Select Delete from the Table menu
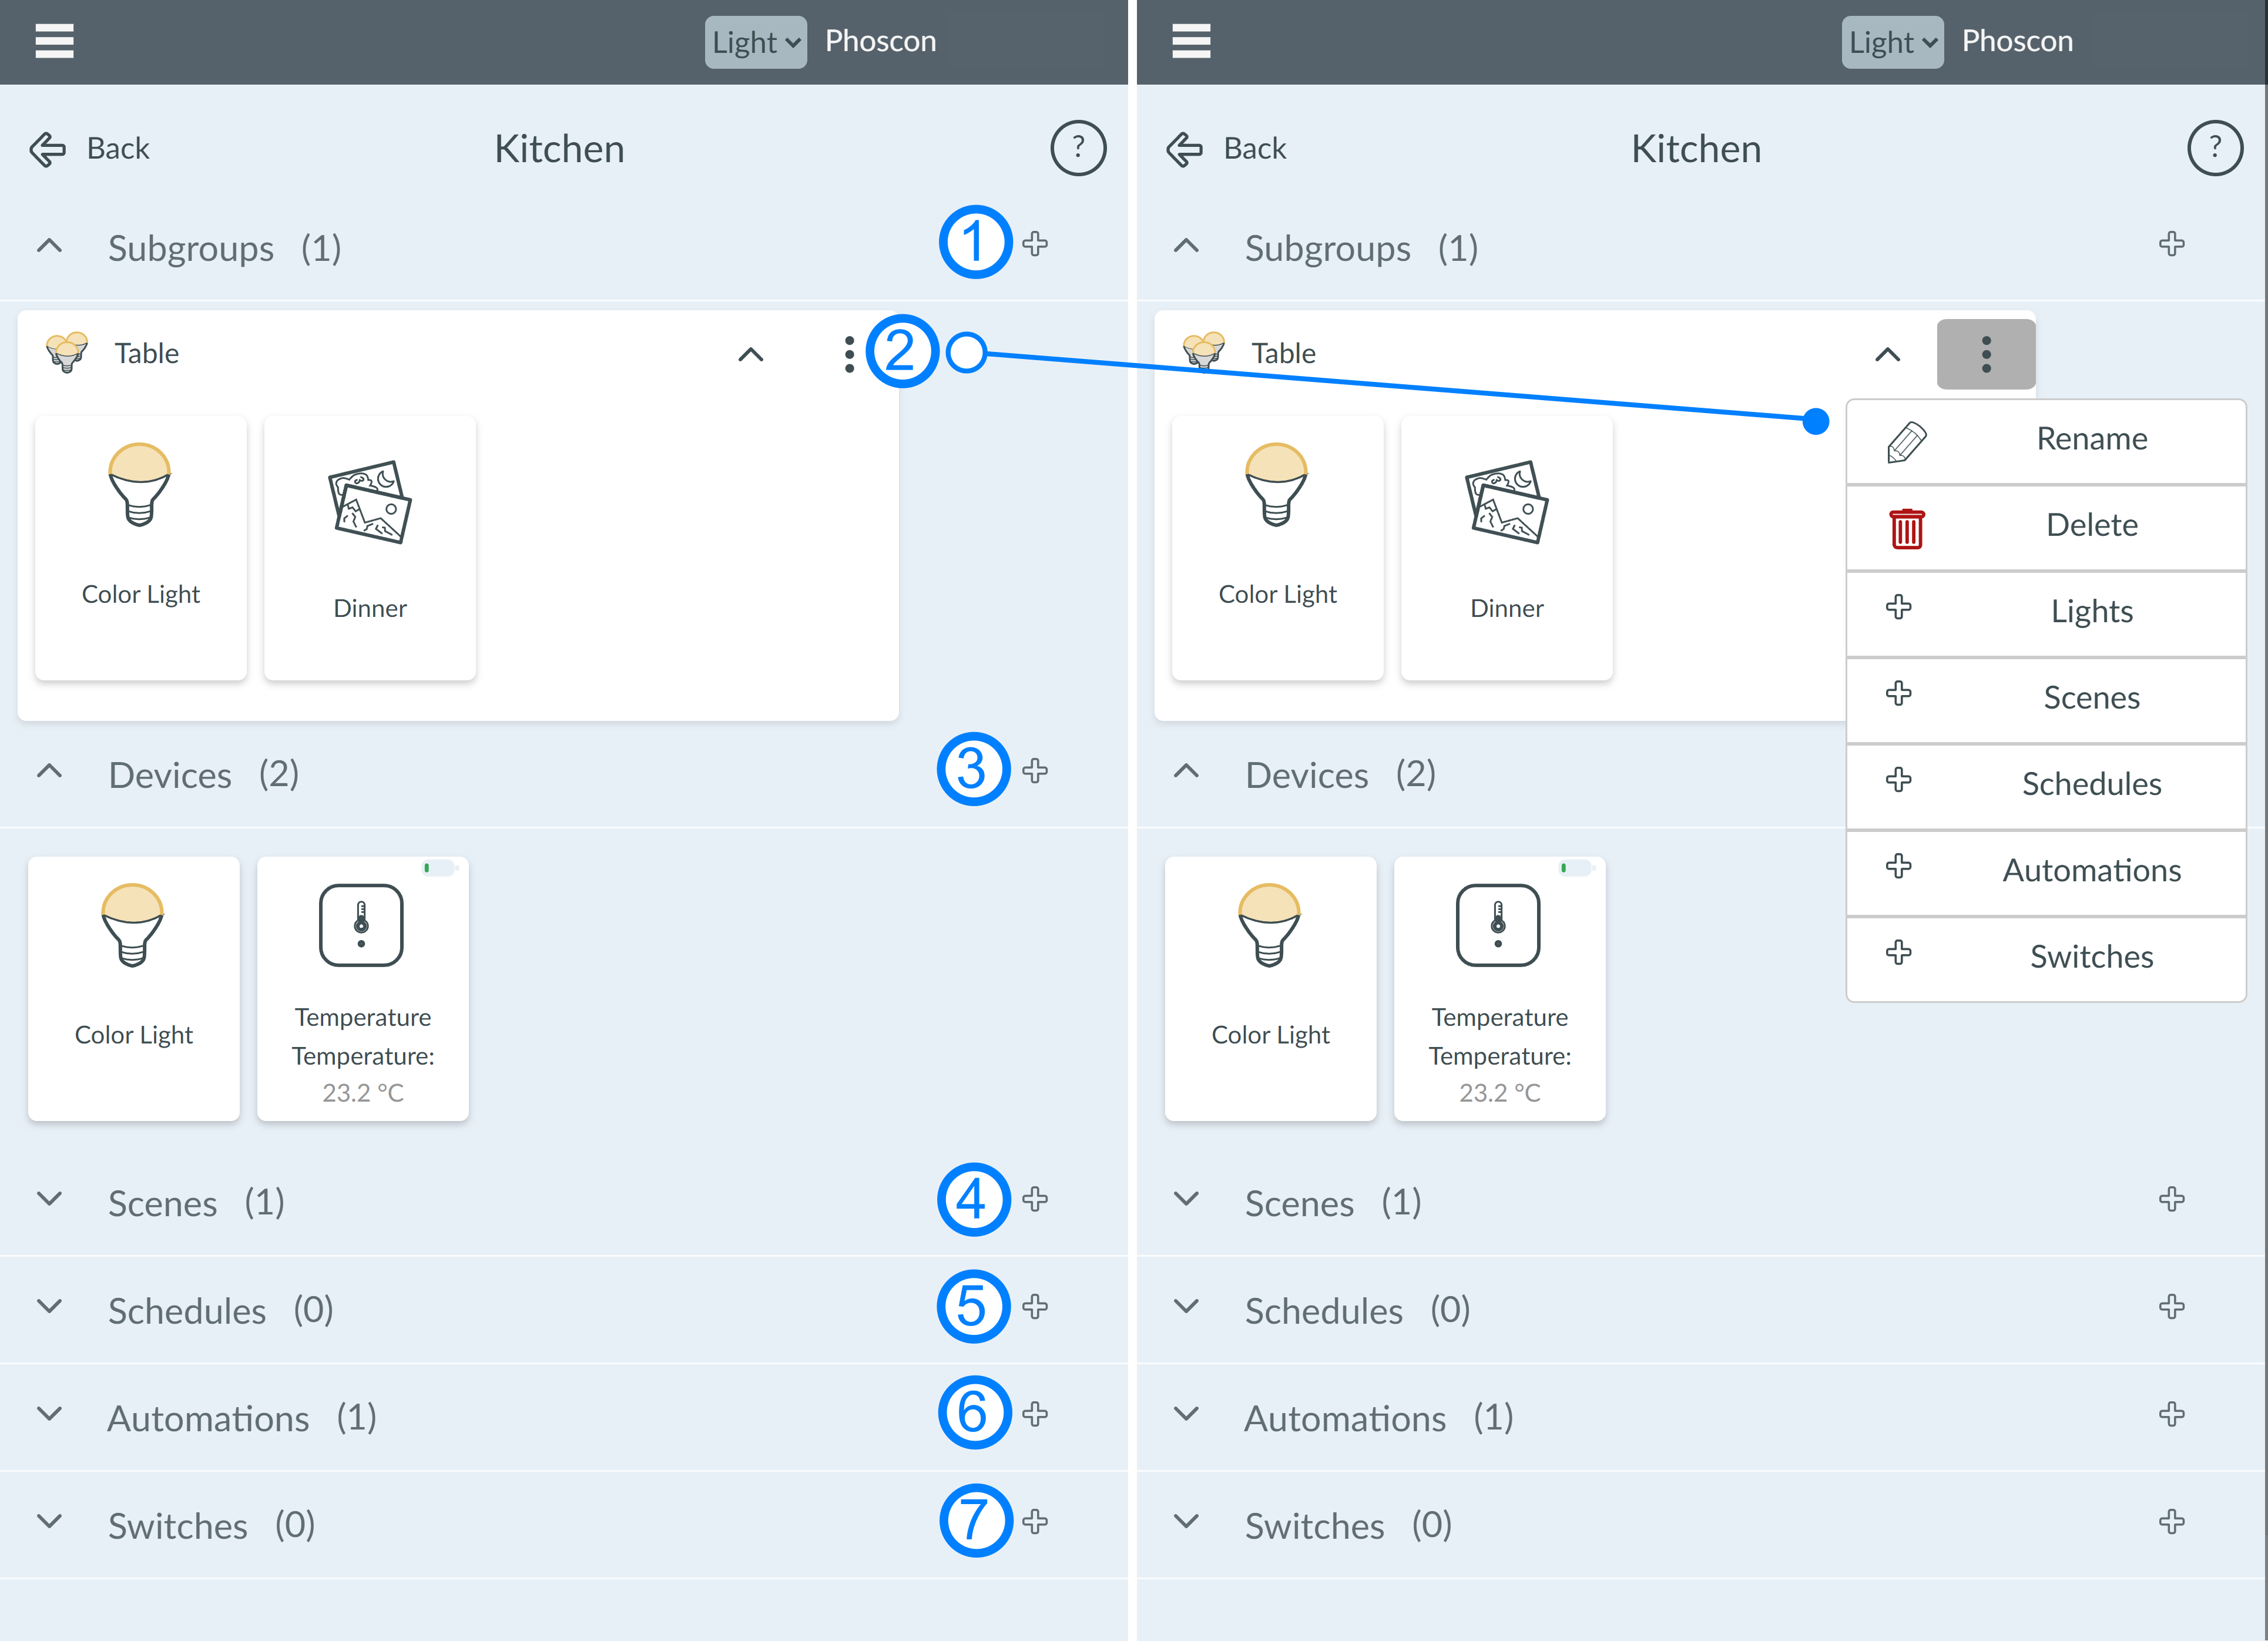This screenshot has width=2268, height=1641. pyautogui.click(x=2046, y=527)
